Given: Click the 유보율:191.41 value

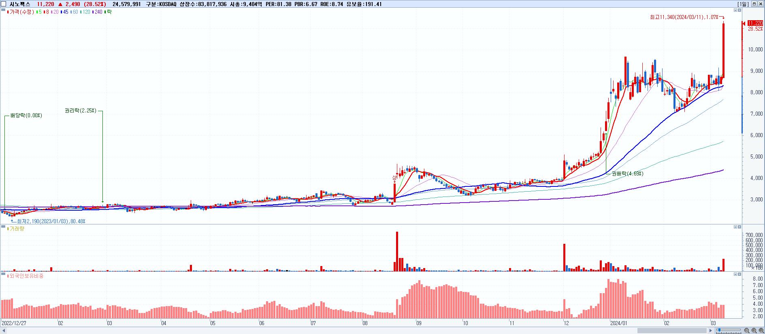Looking at the screenshot, I should click(x=364, y=4).
